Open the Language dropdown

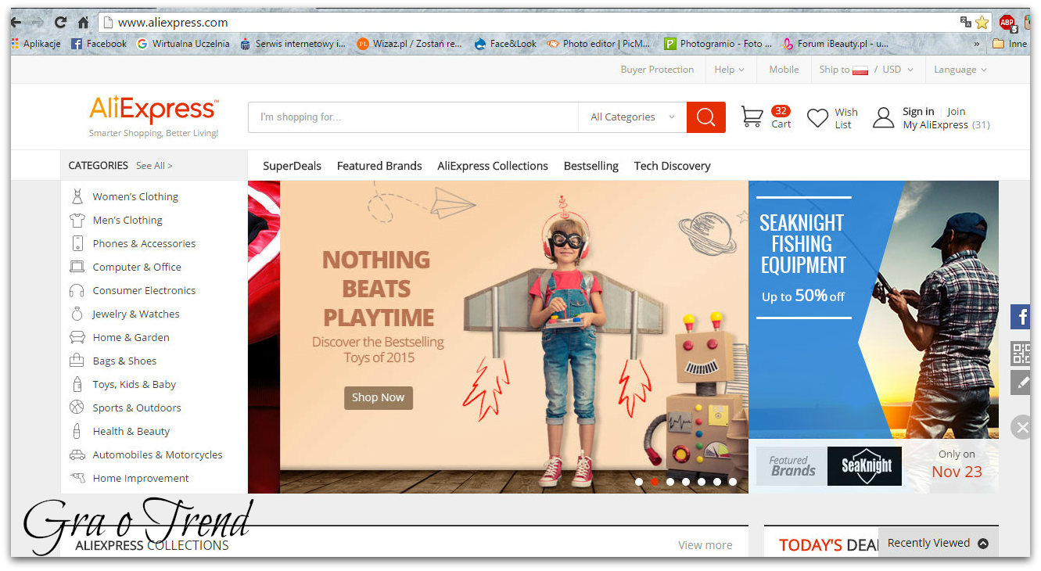tap(960, 70)
